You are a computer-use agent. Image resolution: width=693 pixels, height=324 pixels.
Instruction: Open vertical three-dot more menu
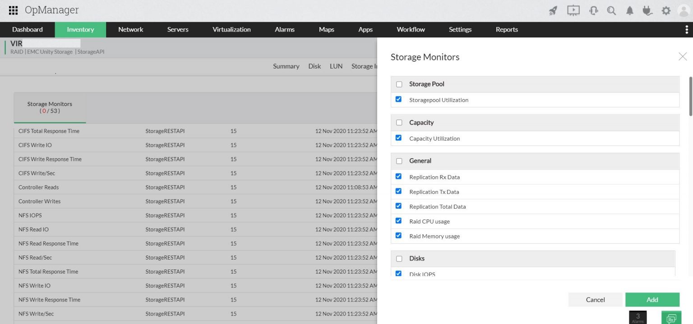coord(687,30)
